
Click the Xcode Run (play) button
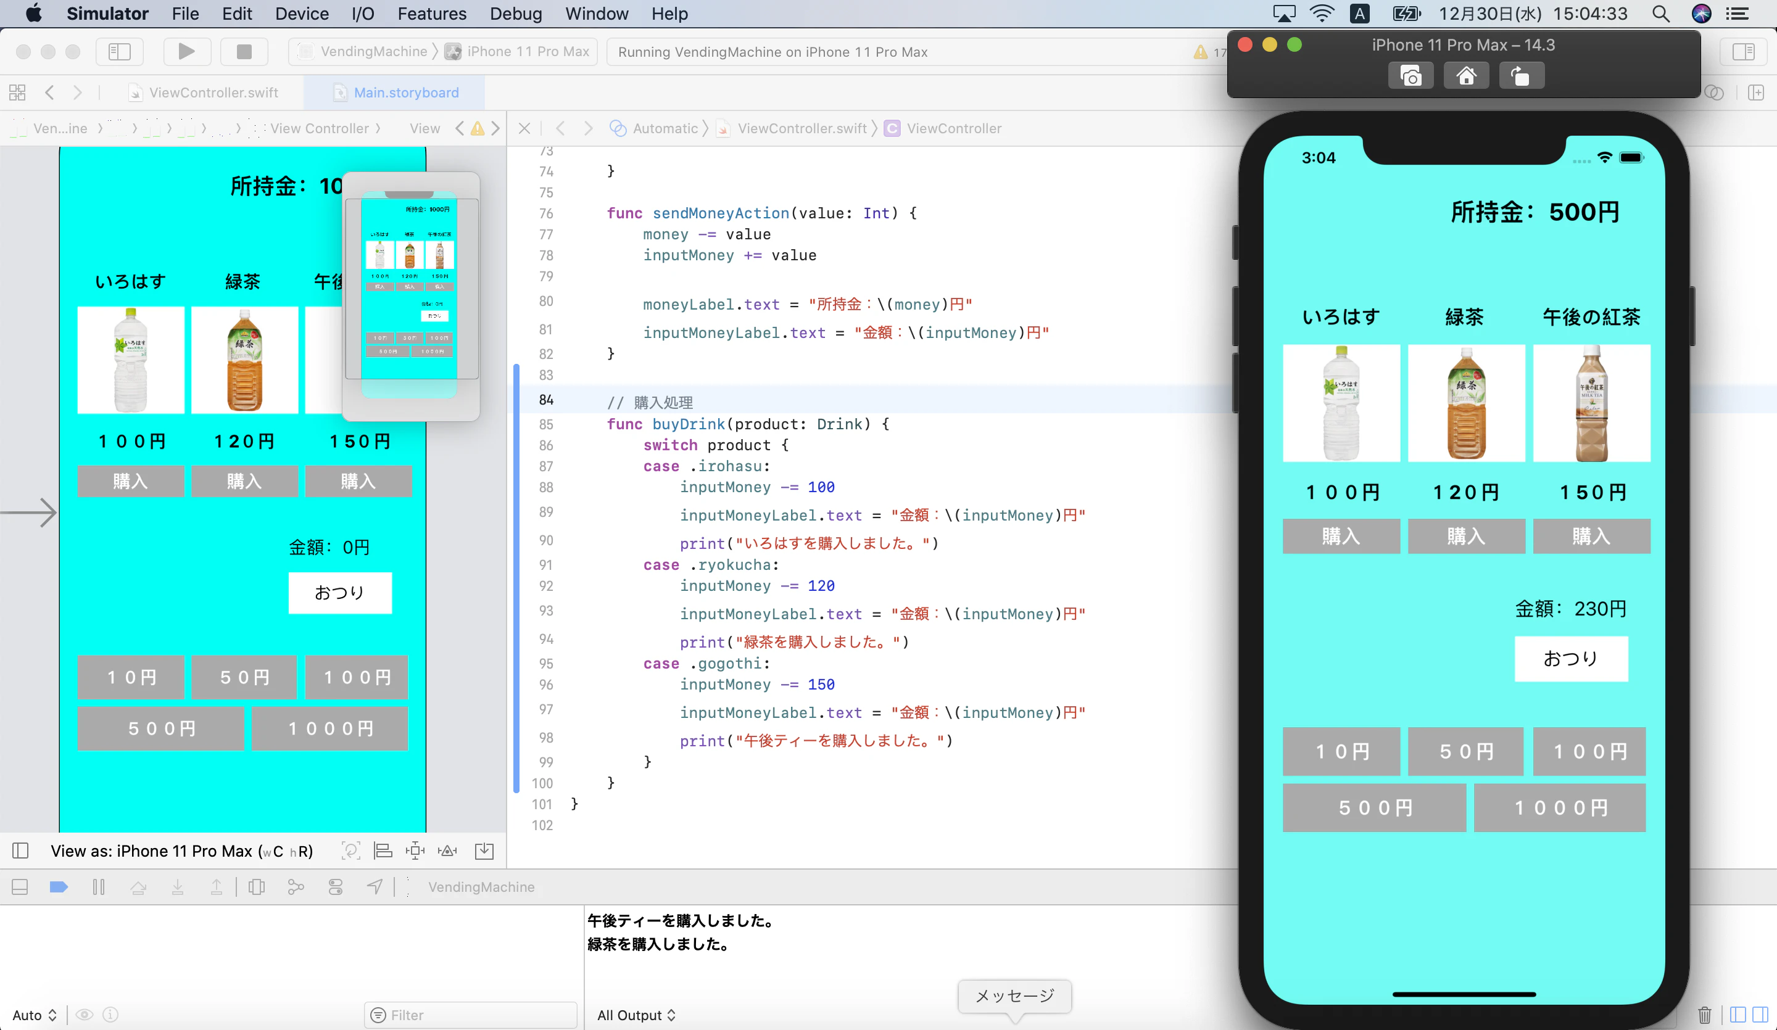186,51
